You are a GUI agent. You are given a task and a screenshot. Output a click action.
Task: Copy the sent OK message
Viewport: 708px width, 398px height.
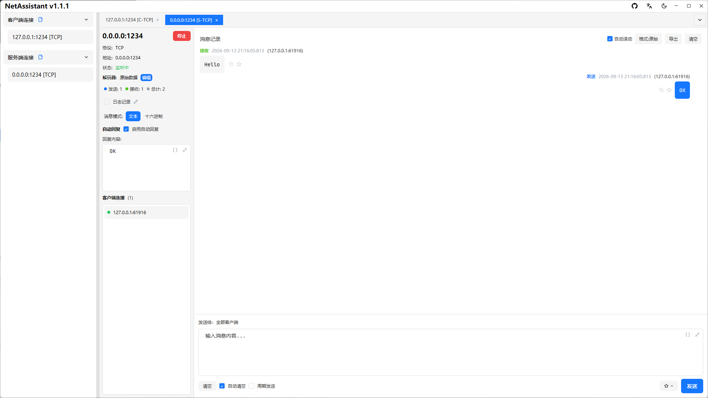point(662,90)
